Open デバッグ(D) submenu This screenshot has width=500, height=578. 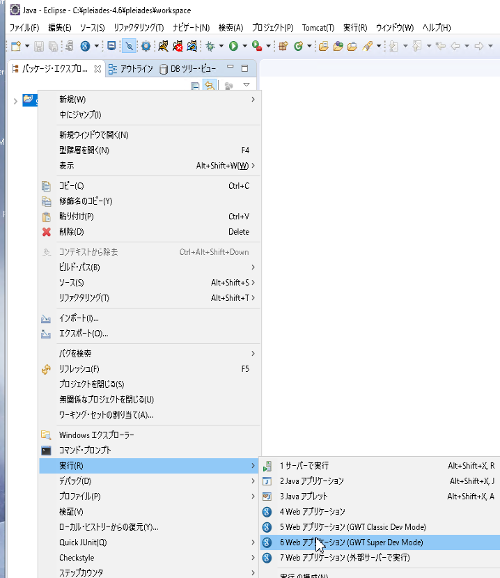point(150,481)
